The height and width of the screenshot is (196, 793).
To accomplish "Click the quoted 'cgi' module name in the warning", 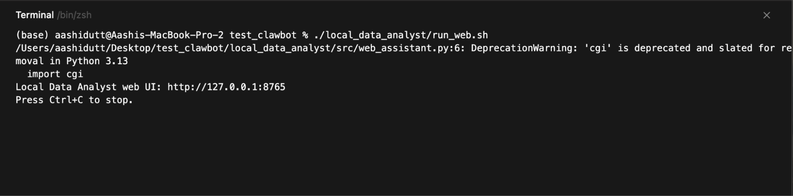I will (x=597, y=48).
